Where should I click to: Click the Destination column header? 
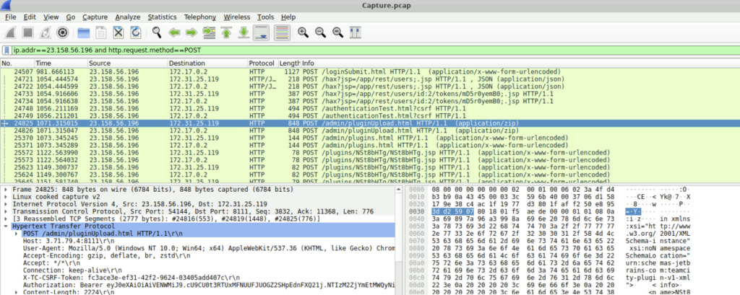point(188,63)
